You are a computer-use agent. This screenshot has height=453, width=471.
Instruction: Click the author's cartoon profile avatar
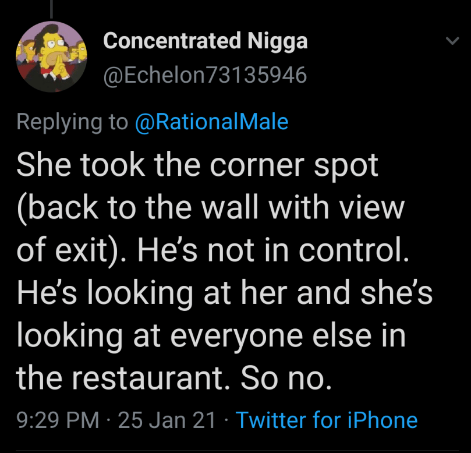(x=51, y=57)
